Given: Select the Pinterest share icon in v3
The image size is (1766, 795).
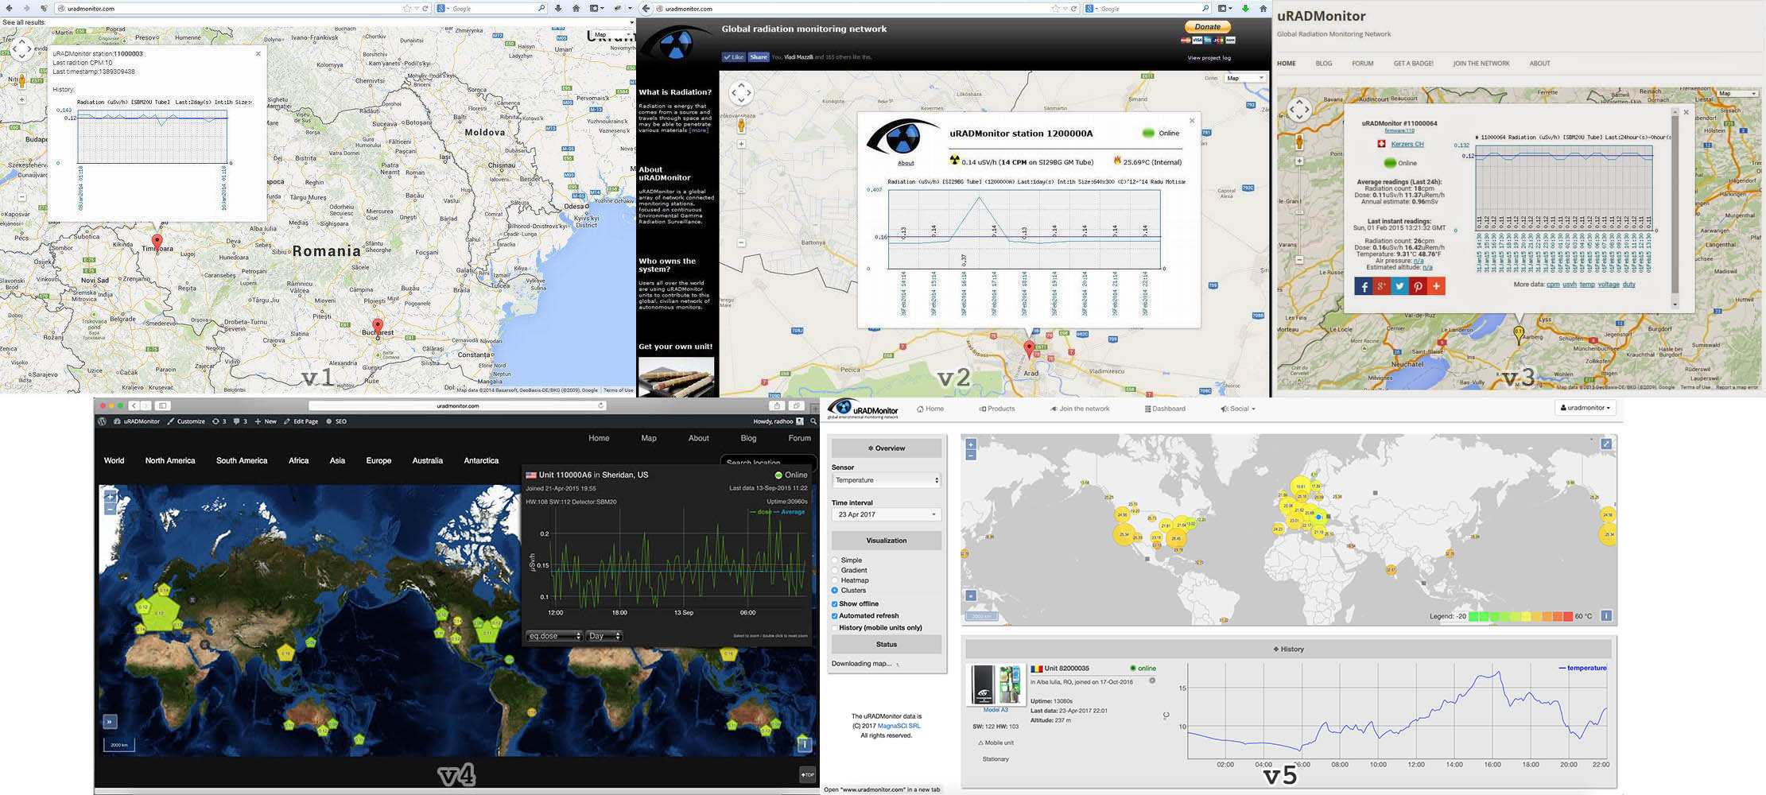Looking at the screenshot, I should pyautogui.click(x=1418, y=286).
